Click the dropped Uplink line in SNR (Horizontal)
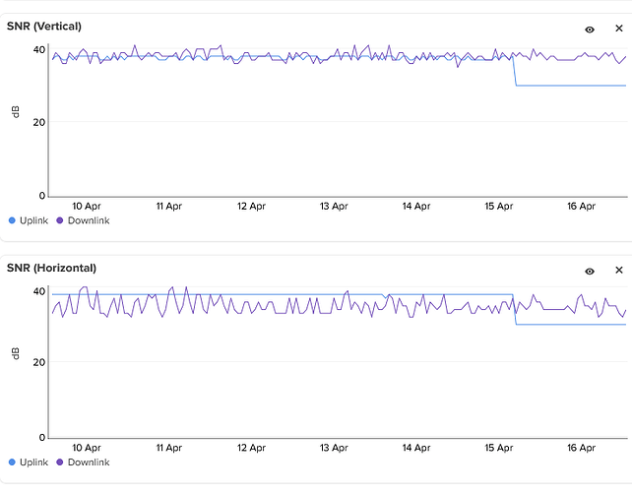This screenshot has height=492, width=632. click(571, 325)
